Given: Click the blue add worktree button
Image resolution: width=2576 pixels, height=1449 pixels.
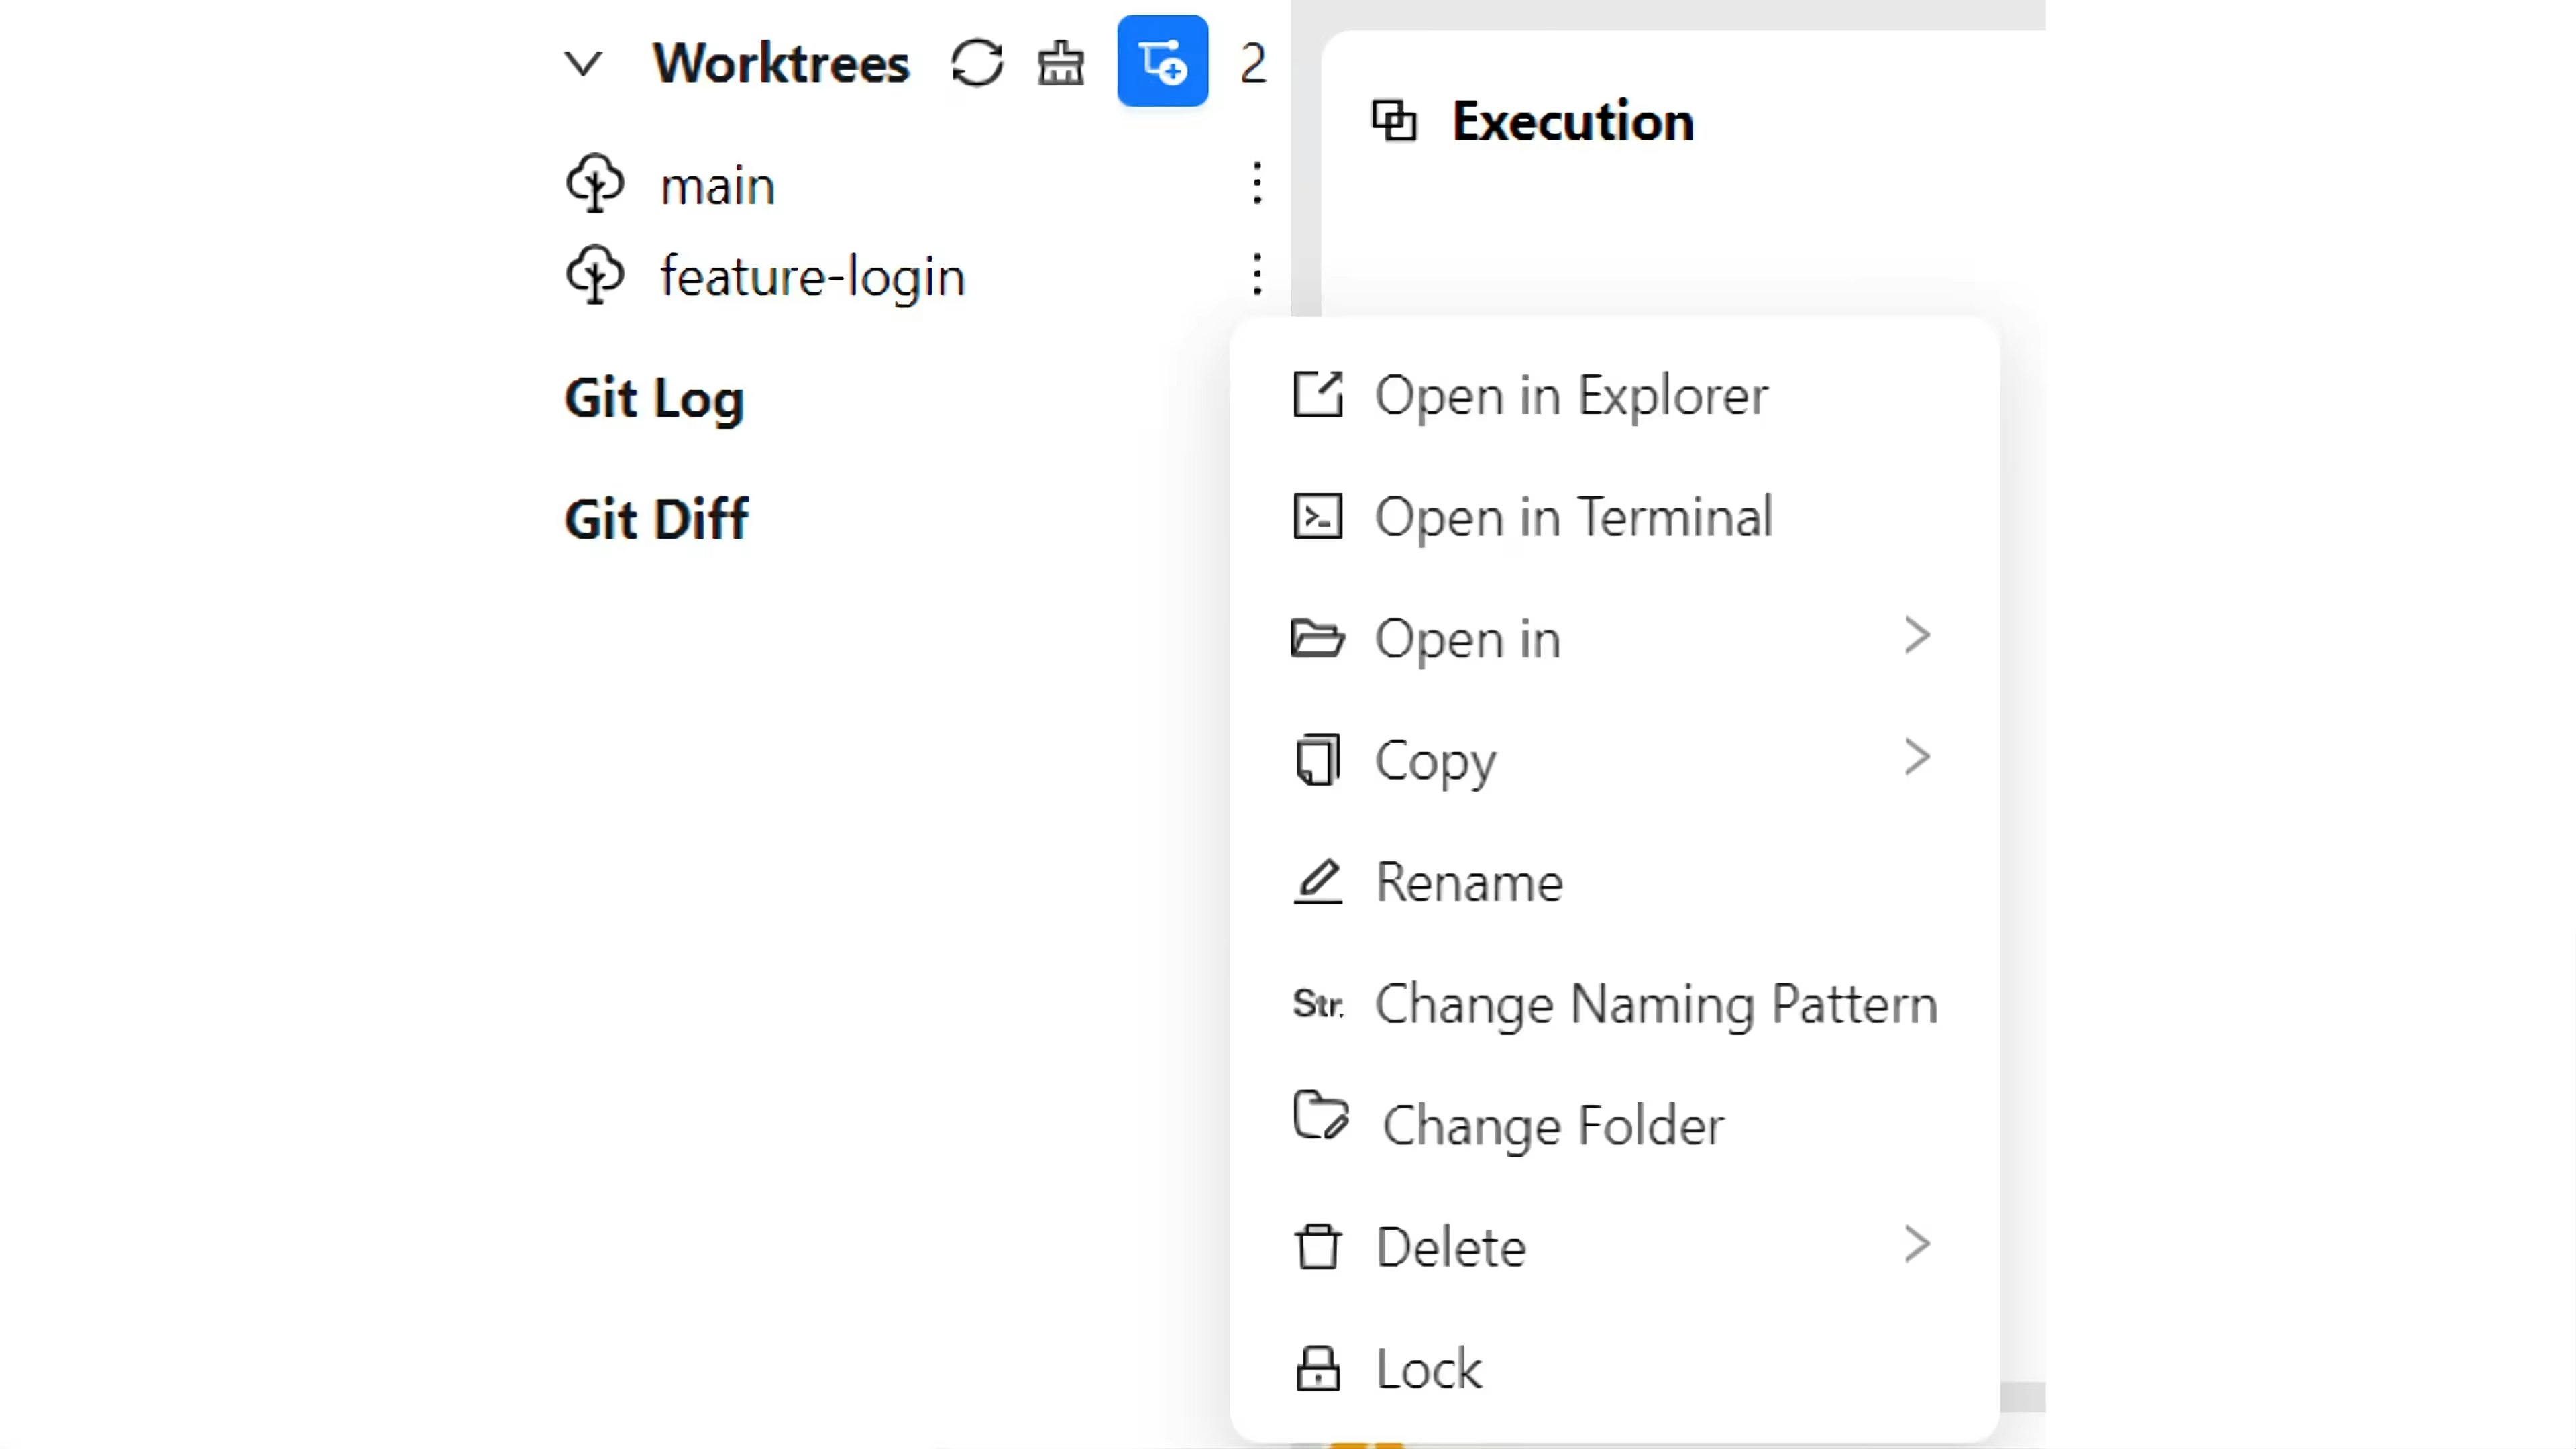Looking at the screenshot, I should pyautogui.click(x=1162, y=62).
